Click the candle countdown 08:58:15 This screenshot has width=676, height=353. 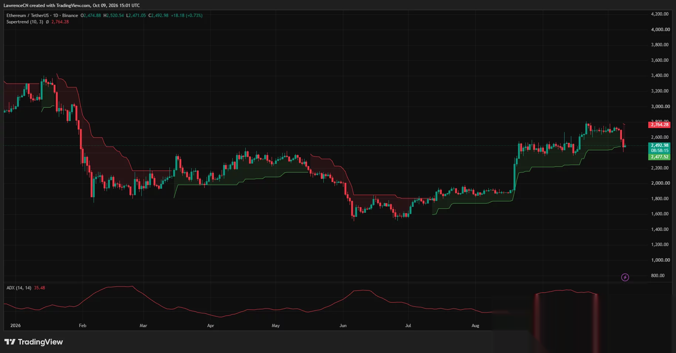(659, 151)
